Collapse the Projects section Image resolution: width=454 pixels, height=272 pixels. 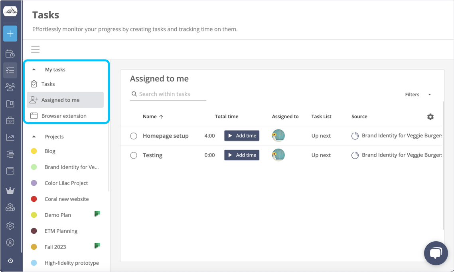pos(34,136)
